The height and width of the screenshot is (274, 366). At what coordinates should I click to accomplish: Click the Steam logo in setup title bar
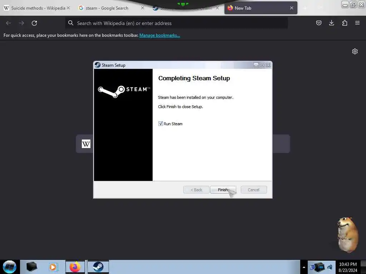tap(98, 65)
